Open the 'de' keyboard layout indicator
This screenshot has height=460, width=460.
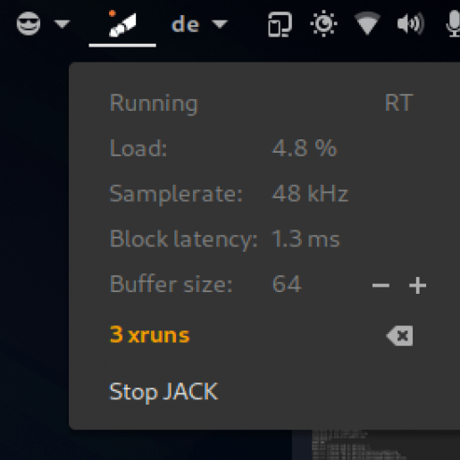(185, 24)
